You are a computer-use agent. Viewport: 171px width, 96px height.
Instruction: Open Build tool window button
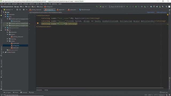pyautogui.click(x=32, y=93)
